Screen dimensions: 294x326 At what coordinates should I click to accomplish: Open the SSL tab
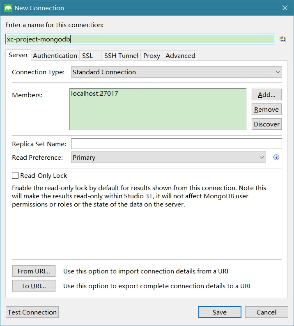[87, 55]
